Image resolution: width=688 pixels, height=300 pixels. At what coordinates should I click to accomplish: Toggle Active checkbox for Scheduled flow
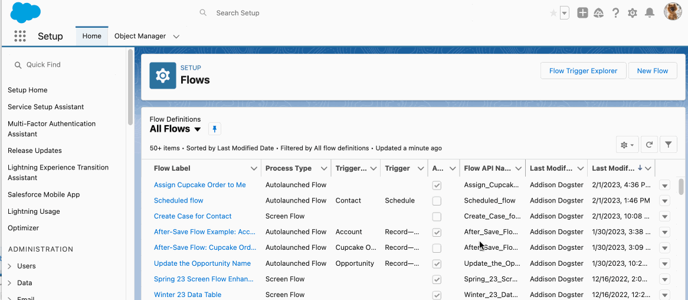[x=437, y=201]
